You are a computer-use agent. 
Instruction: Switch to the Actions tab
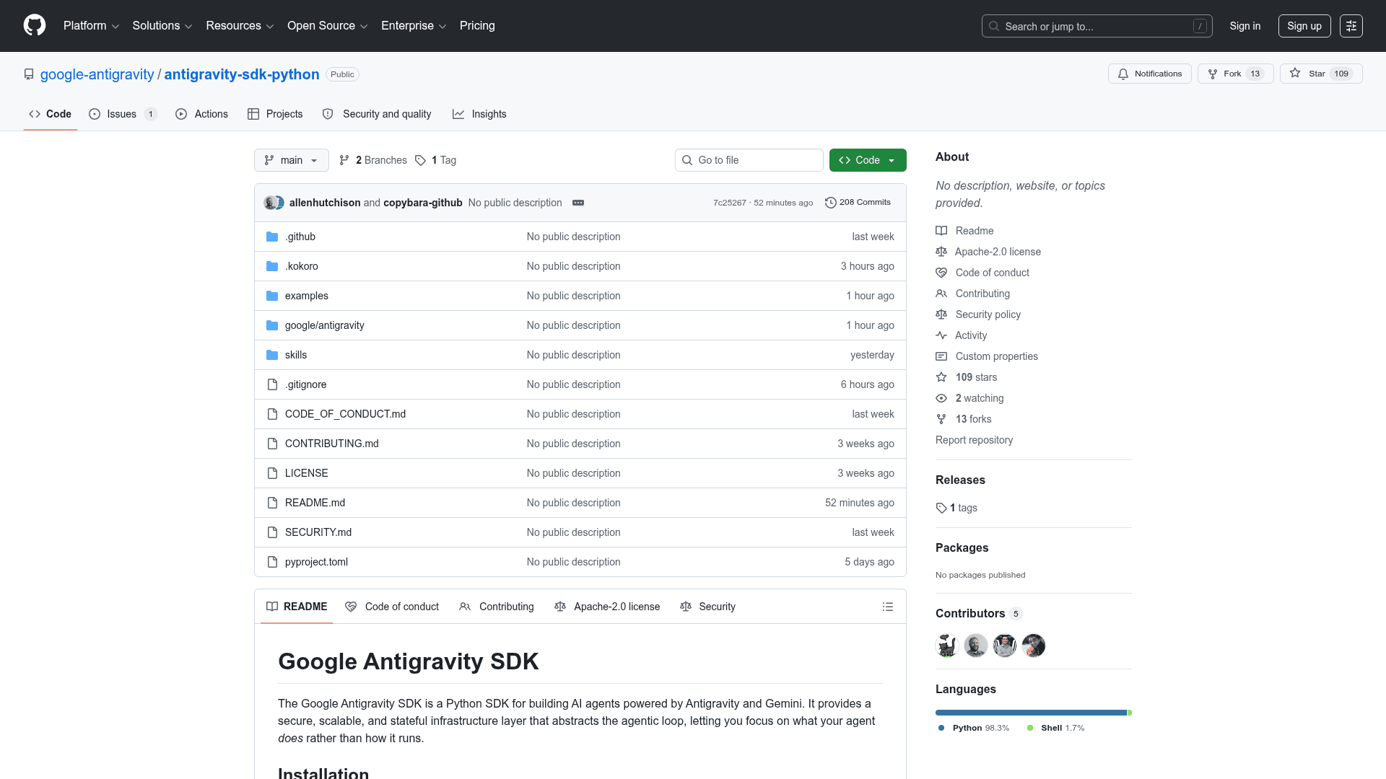coord(201,114)
